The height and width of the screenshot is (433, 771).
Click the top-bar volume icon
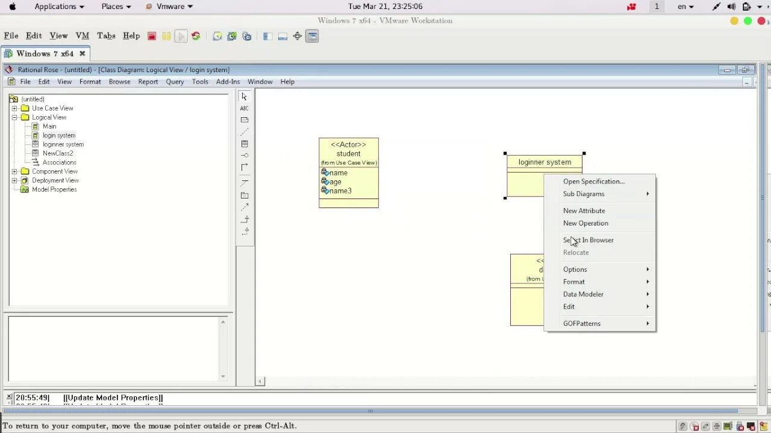731,7
